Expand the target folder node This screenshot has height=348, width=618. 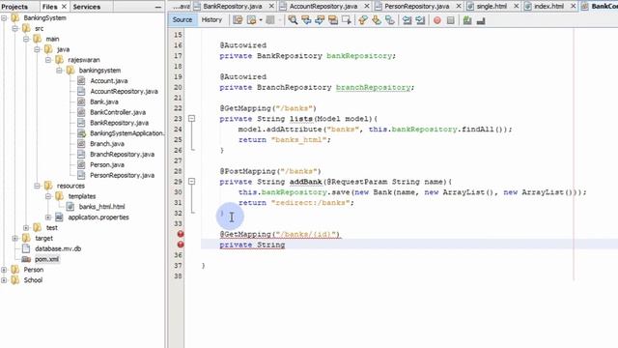[x=15, y=238]
